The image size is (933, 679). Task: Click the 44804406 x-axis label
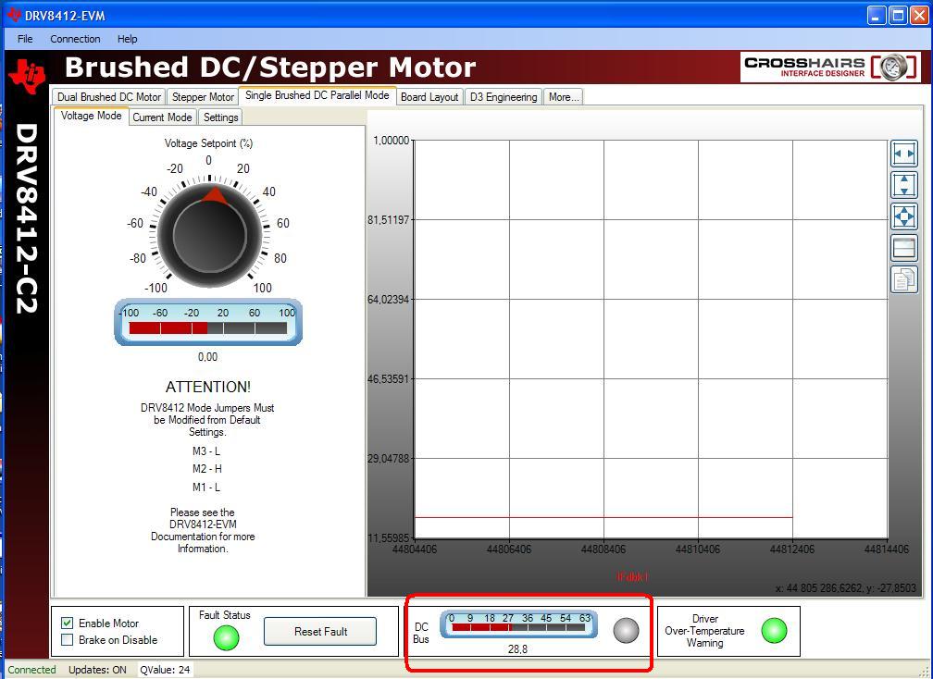415,549
